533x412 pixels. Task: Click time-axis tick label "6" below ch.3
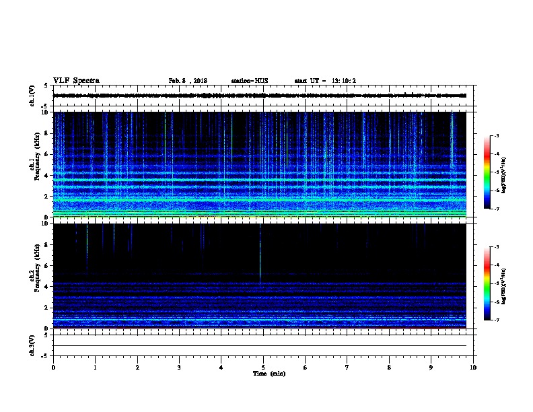coord(306,368)
